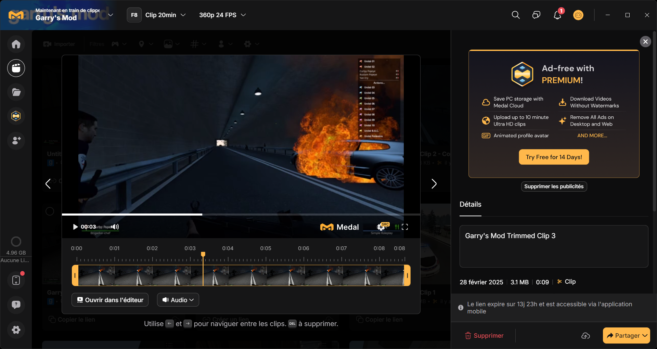Image resolution: width=657 pixels, height=349 pixels.
Task: Open the media type image filter dropdown
Action: tap(171, 44)
